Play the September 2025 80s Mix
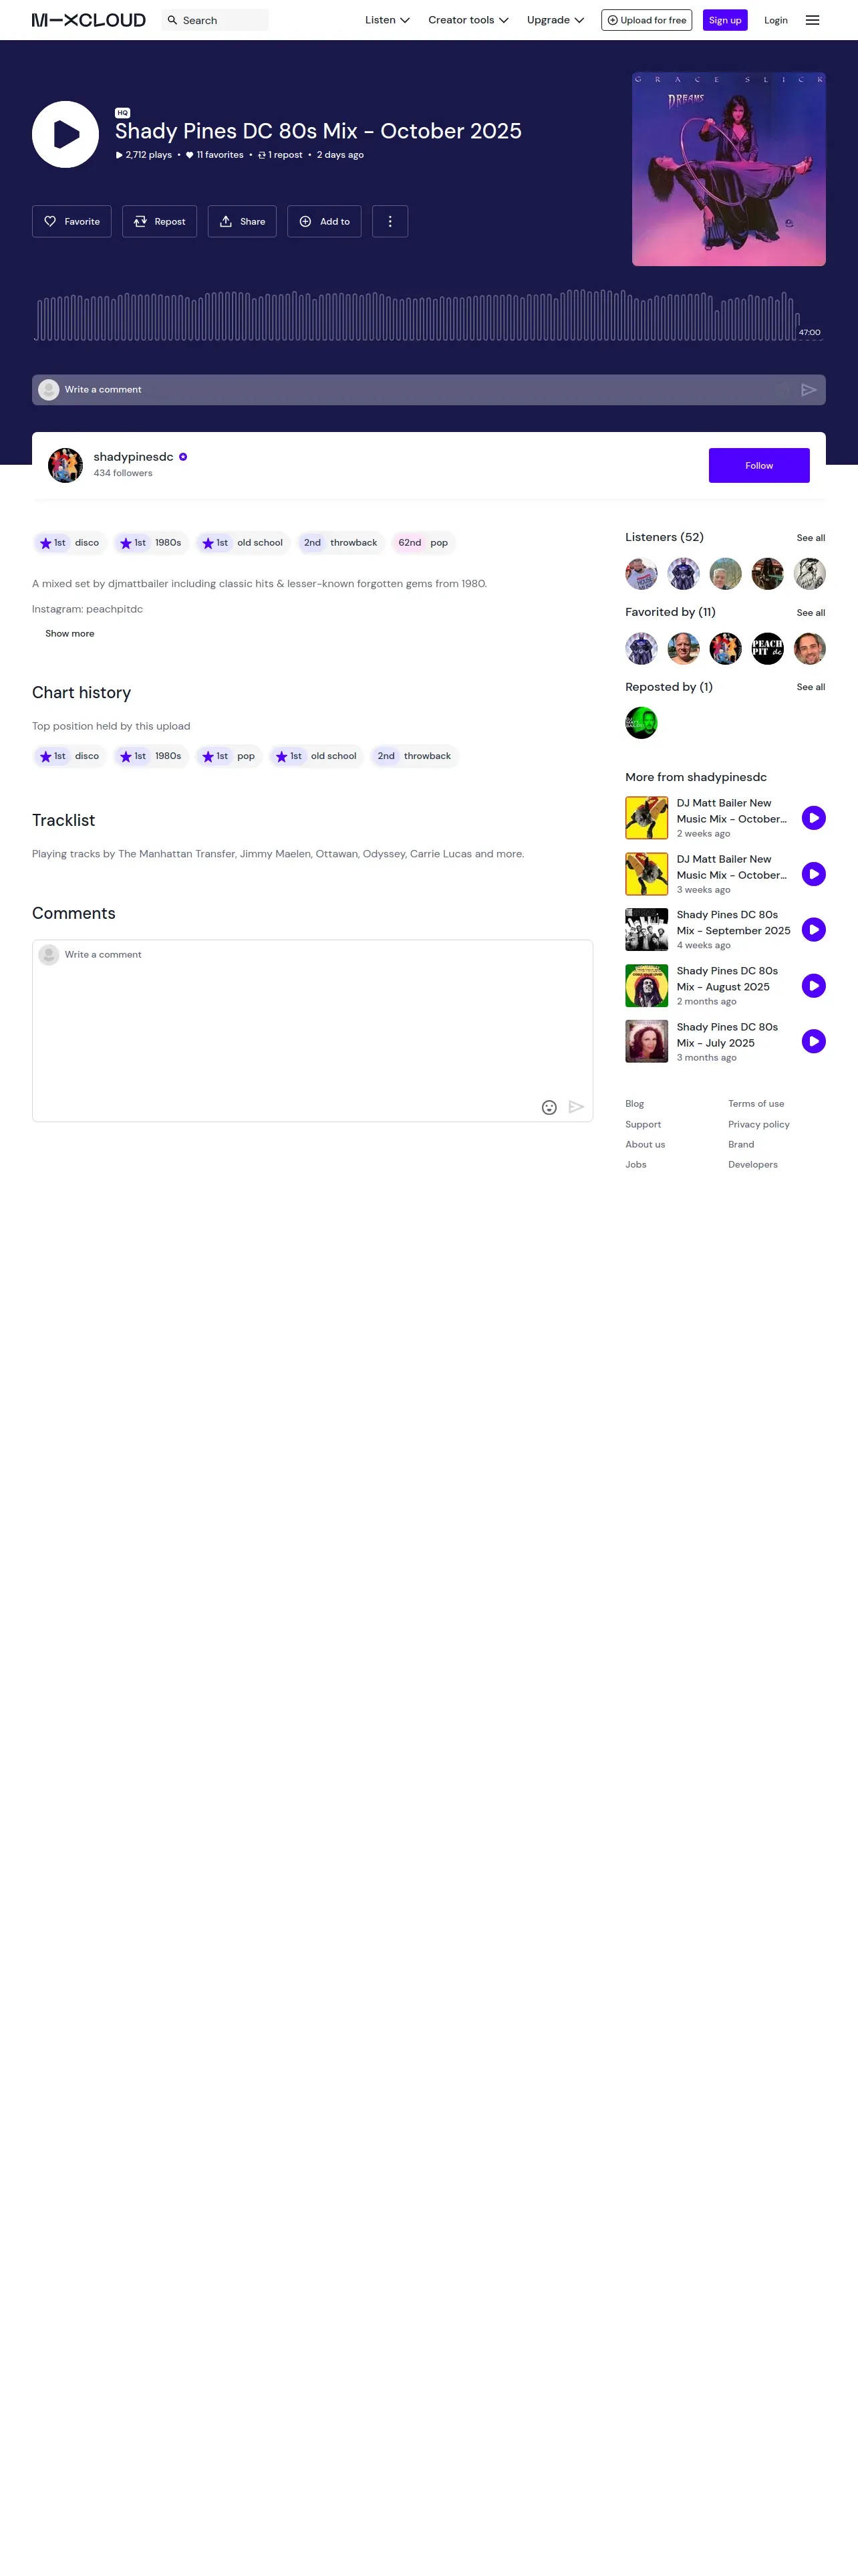This screenshot has width=858, height=2576. pyautogui.click(x=813, y=930)
